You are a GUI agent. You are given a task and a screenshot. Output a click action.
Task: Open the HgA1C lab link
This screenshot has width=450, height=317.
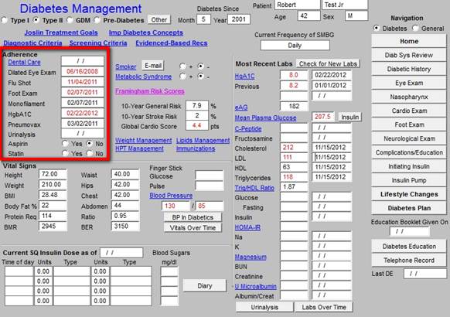tap(244, 76)
